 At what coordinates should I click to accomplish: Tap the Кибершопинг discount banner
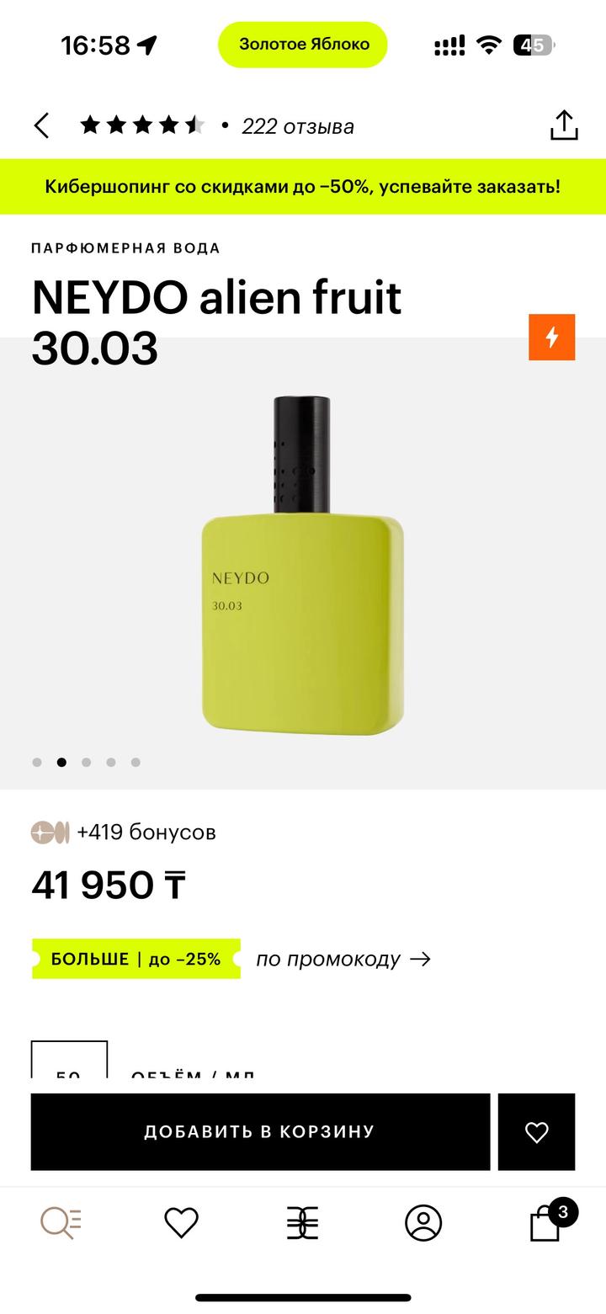point(303,186)
